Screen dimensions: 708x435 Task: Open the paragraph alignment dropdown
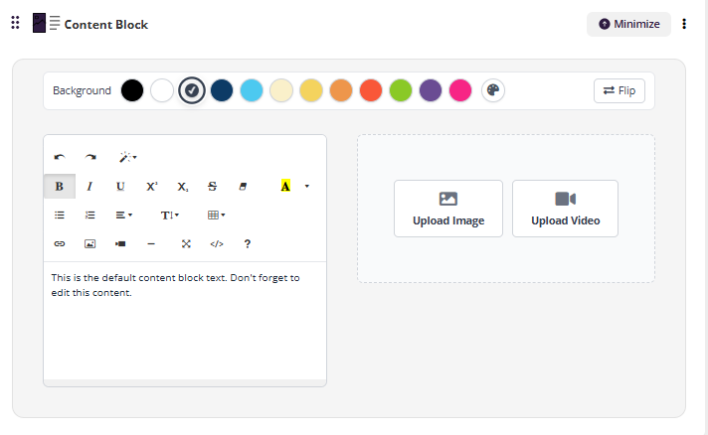click(123, 215)
